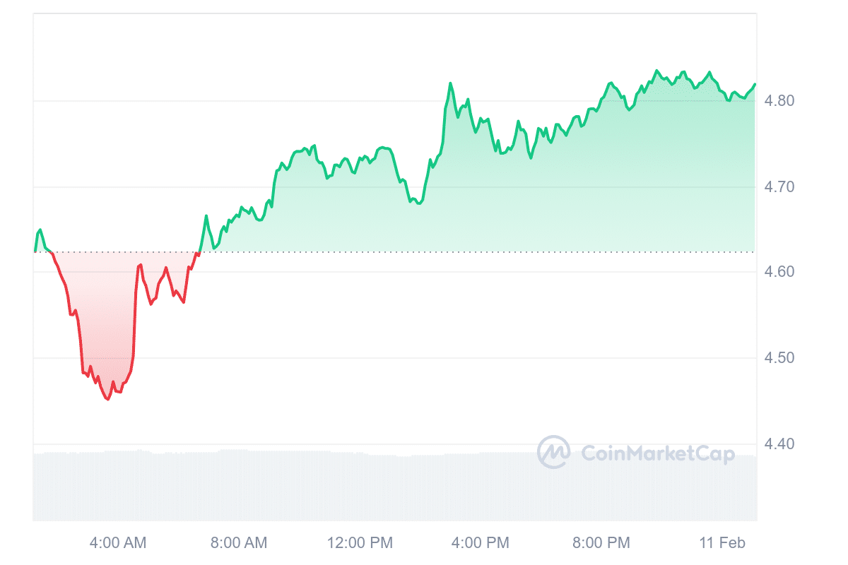This screenshot has height=565, width=848.
Task: Click the 11 Feb date label
Action: [x=722, y=543]
